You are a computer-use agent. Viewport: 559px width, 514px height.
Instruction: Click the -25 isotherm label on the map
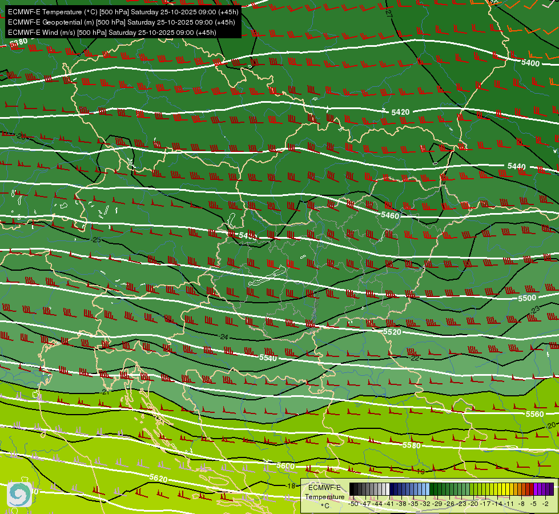point(95,240)
